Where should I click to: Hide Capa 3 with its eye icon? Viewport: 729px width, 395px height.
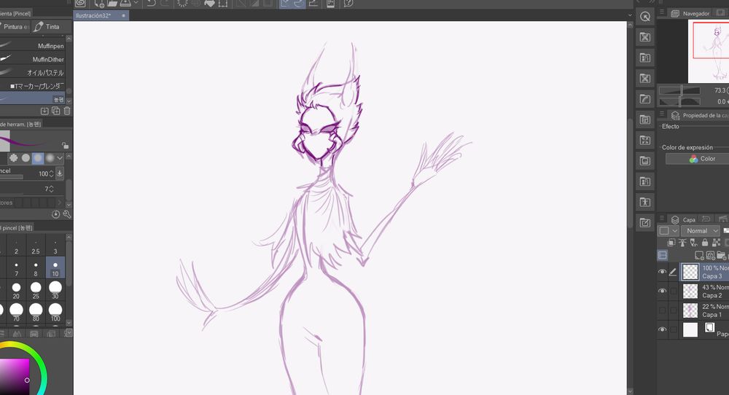[x=663, y=272]
